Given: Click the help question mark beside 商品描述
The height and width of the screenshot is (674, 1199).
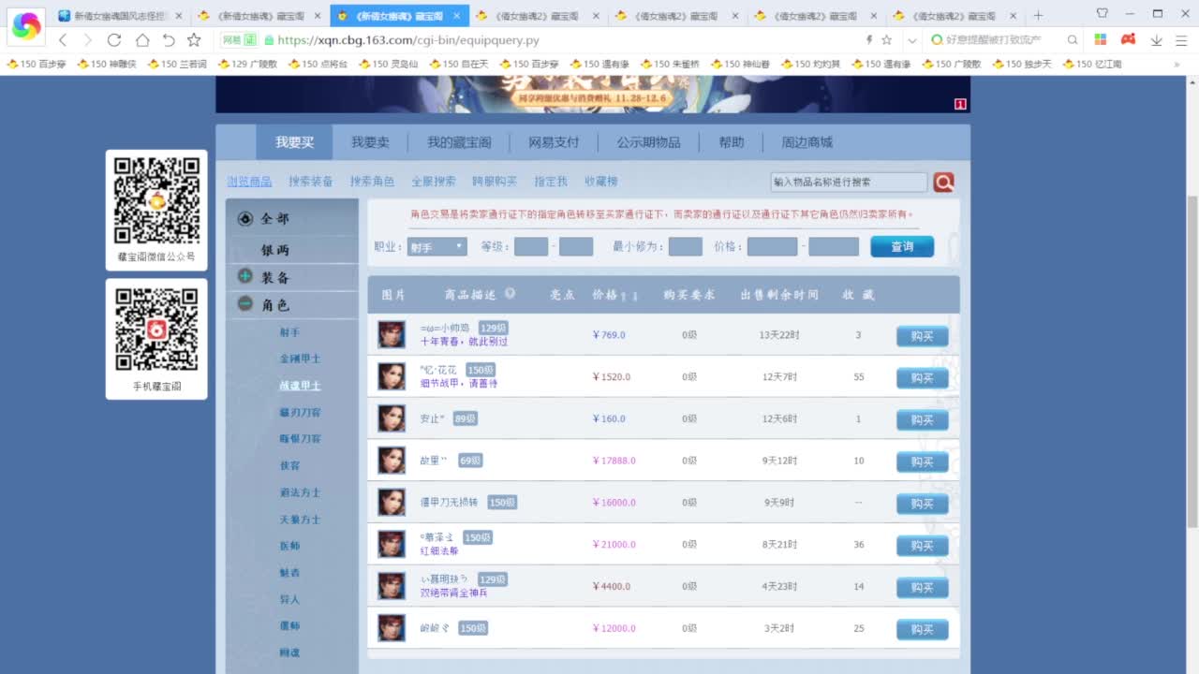Looking at the screenshot, I should pos(510,294).
